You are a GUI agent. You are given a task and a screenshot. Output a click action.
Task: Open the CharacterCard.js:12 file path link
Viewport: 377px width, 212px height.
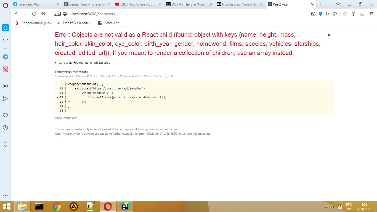114,76
